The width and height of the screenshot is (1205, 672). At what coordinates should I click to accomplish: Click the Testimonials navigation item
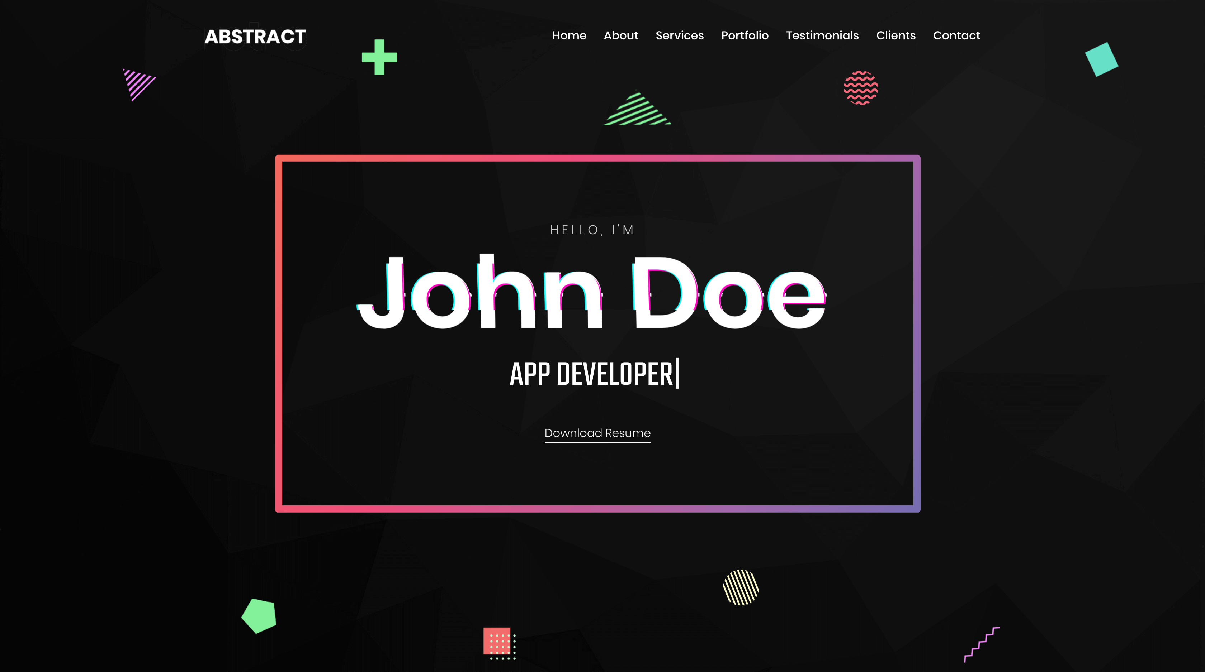822,35
